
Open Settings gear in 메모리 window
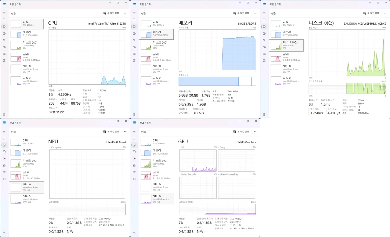(134, 115)
